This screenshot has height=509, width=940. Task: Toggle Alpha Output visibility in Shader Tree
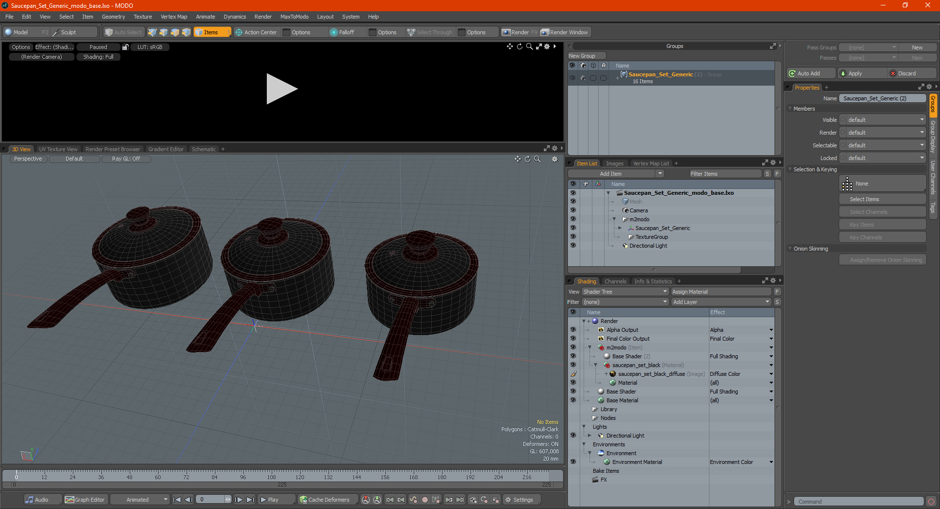coord(573,330)
